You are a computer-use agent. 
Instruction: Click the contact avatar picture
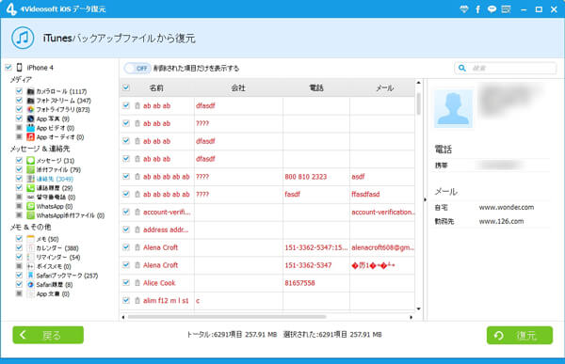(453, 108)
